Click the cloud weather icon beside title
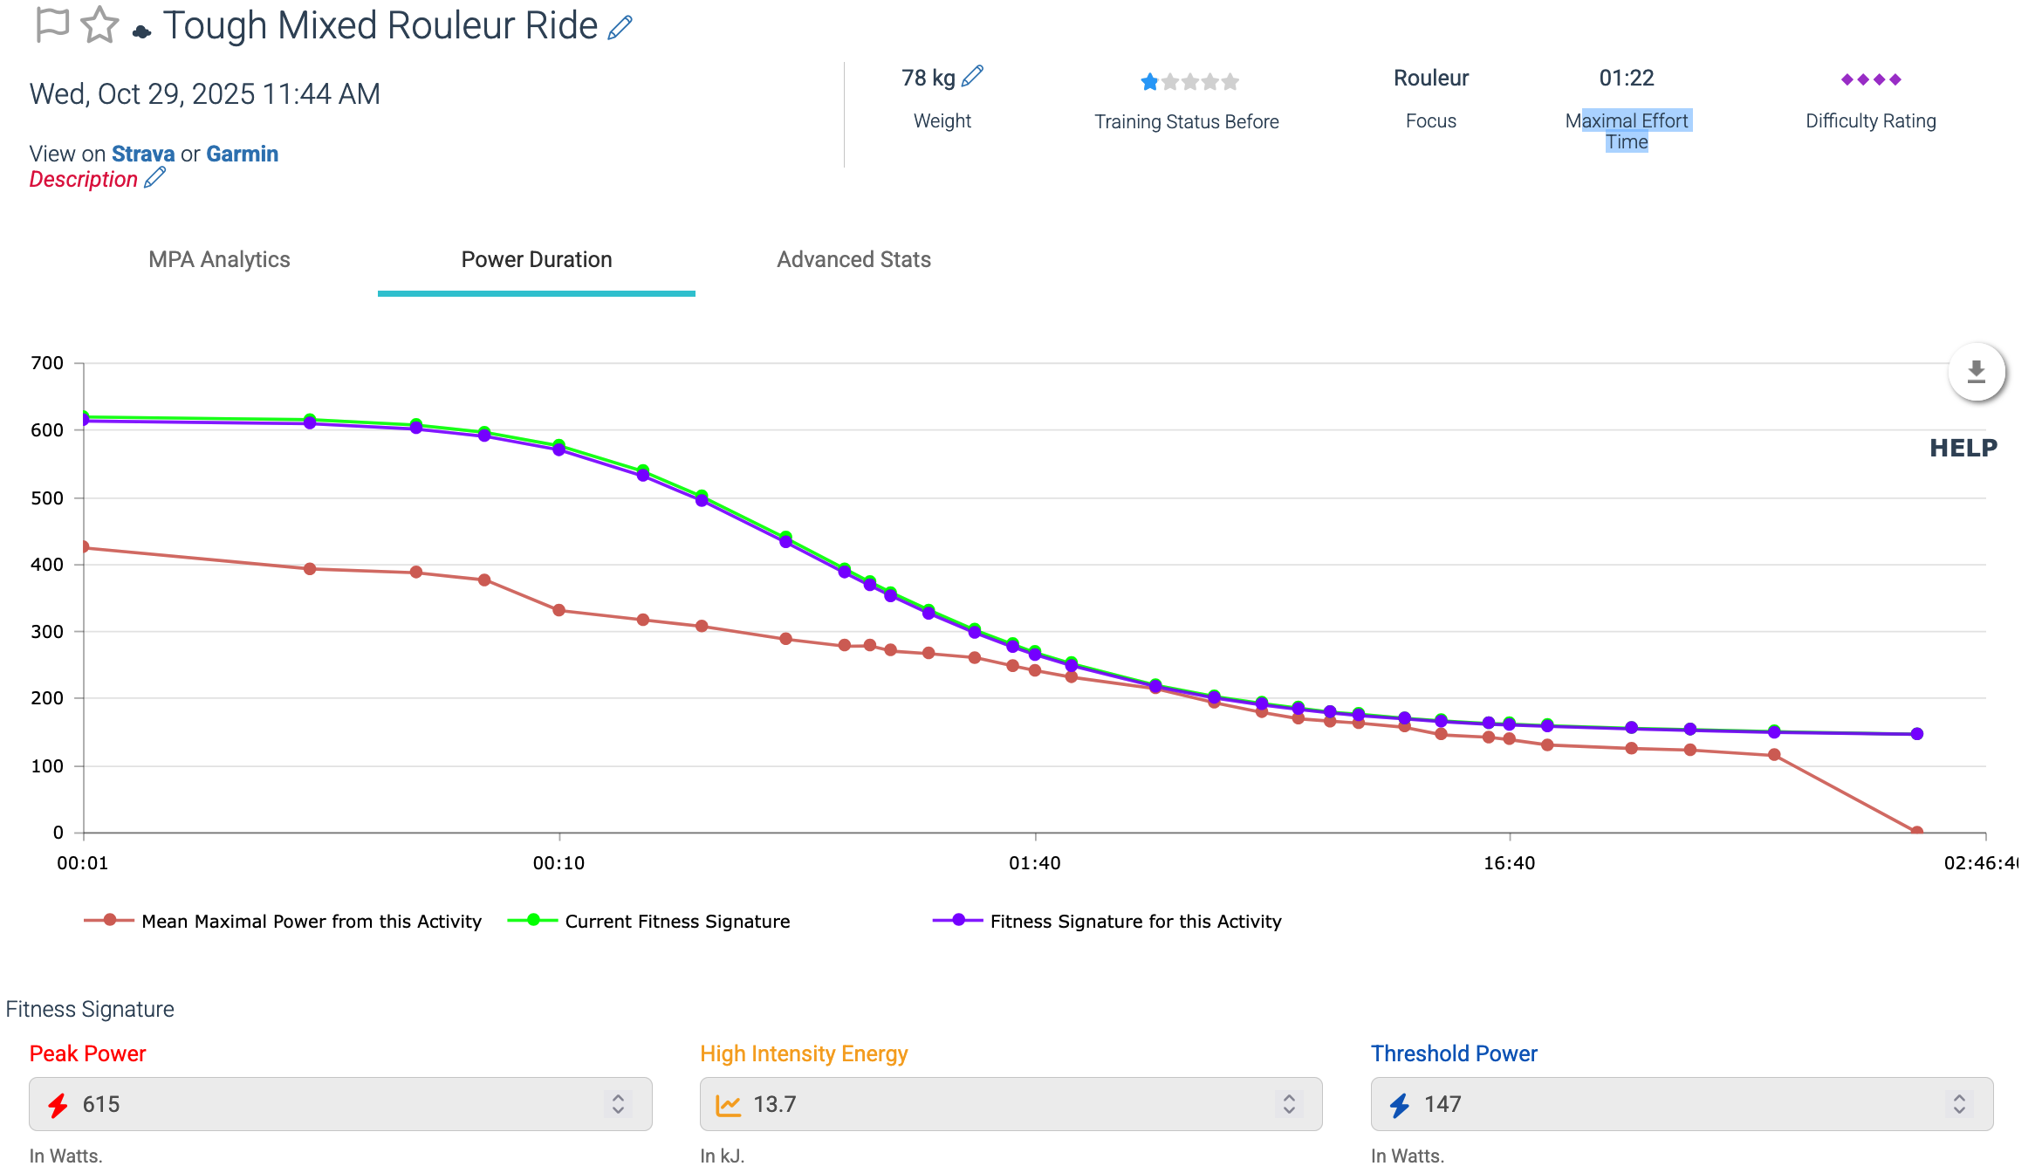This screenshot has height=1173, width=2042. 141,32
